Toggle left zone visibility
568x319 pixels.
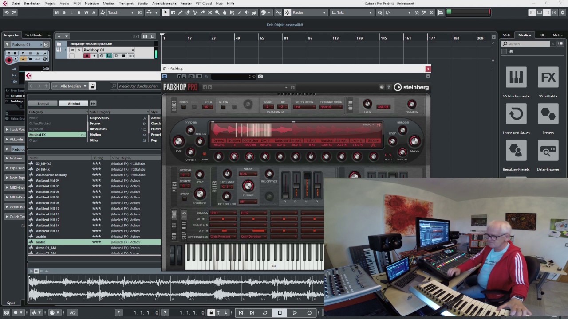532,12
